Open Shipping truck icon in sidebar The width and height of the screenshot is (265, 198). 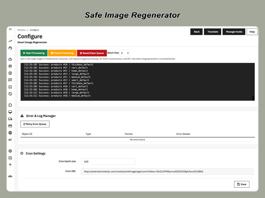click(10, 119)
